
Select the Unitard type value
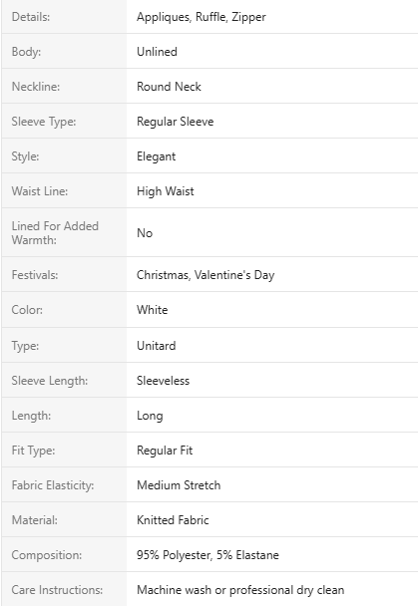pos(157,346)
